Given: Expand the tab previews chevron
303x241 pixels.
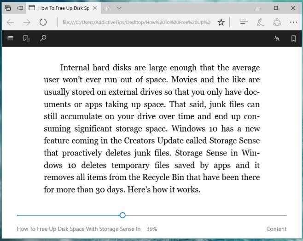Looking at the screenshot, I should click(x=119, y=8).
